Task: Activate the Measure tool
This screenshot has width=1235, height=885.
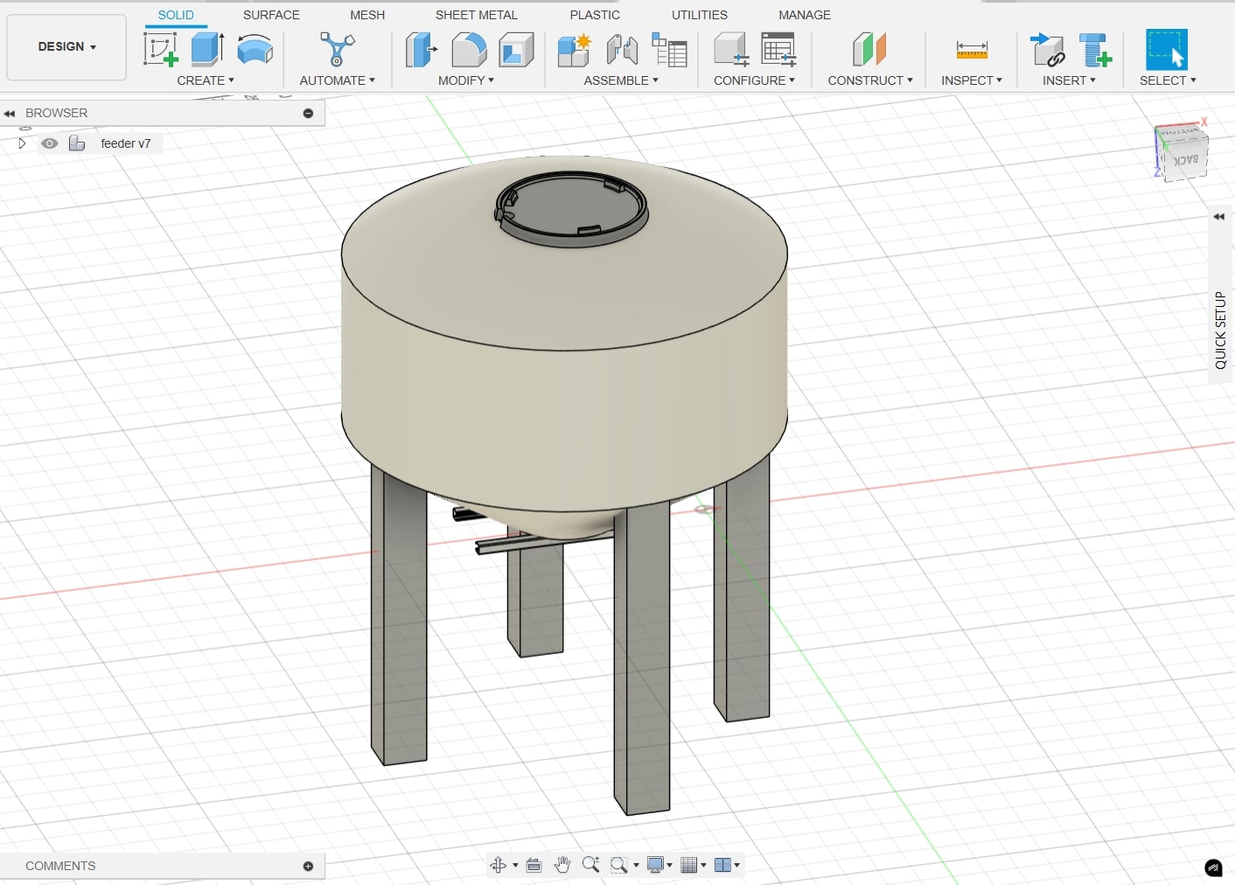Action: click(972, 50)
